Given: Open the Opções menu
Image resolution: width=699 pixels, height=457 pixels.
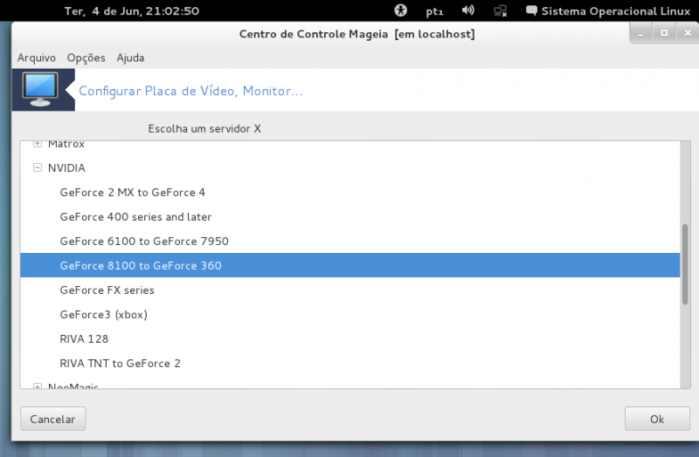Looking at the screenshot, I should click(86, 58).
